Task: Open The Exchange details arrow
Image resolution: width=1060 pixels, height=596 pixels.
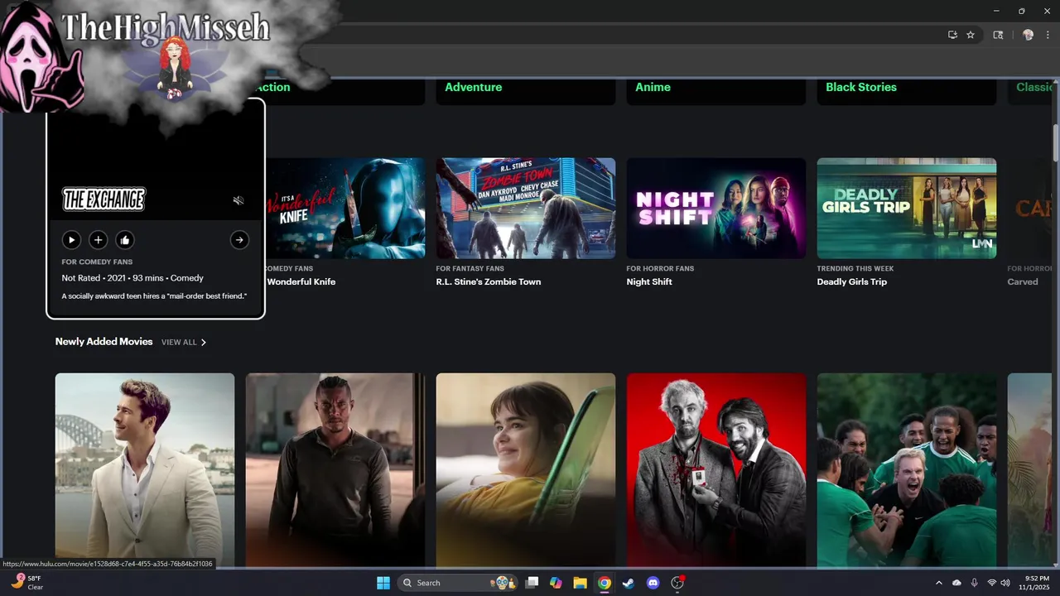Action: (239, 240)
